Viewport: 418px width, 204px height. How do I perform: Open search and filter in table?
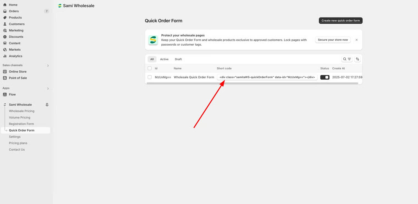pos(347,59)
